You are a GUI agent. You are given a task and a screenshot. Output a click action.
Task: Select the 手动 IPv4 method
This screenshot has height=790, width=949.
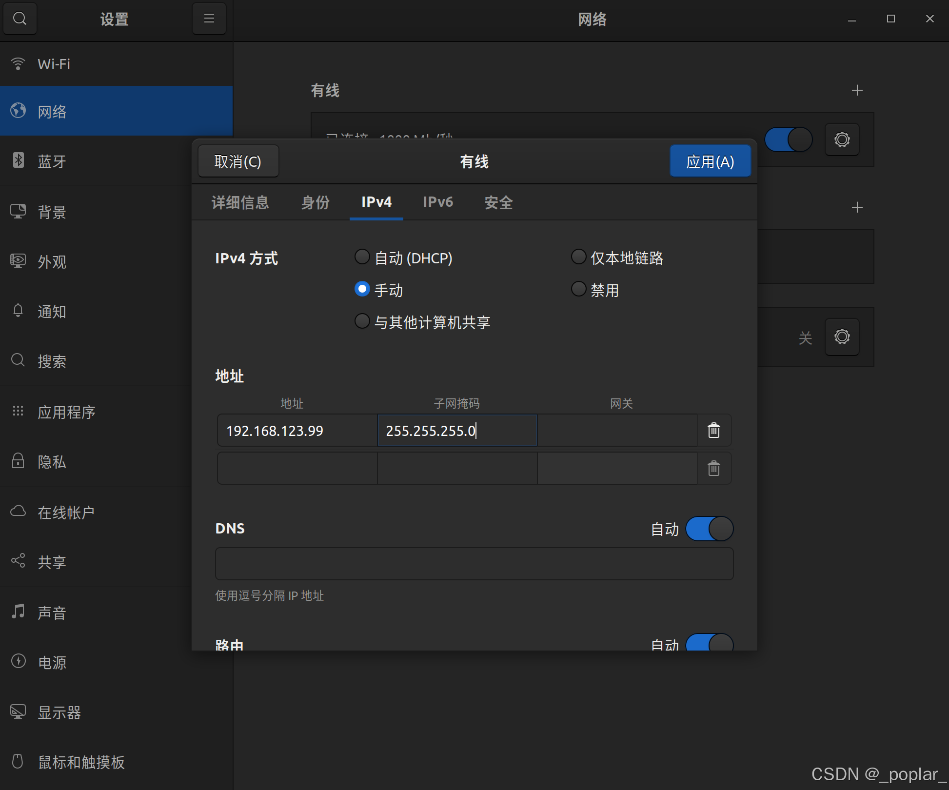[x=362, y=289]
